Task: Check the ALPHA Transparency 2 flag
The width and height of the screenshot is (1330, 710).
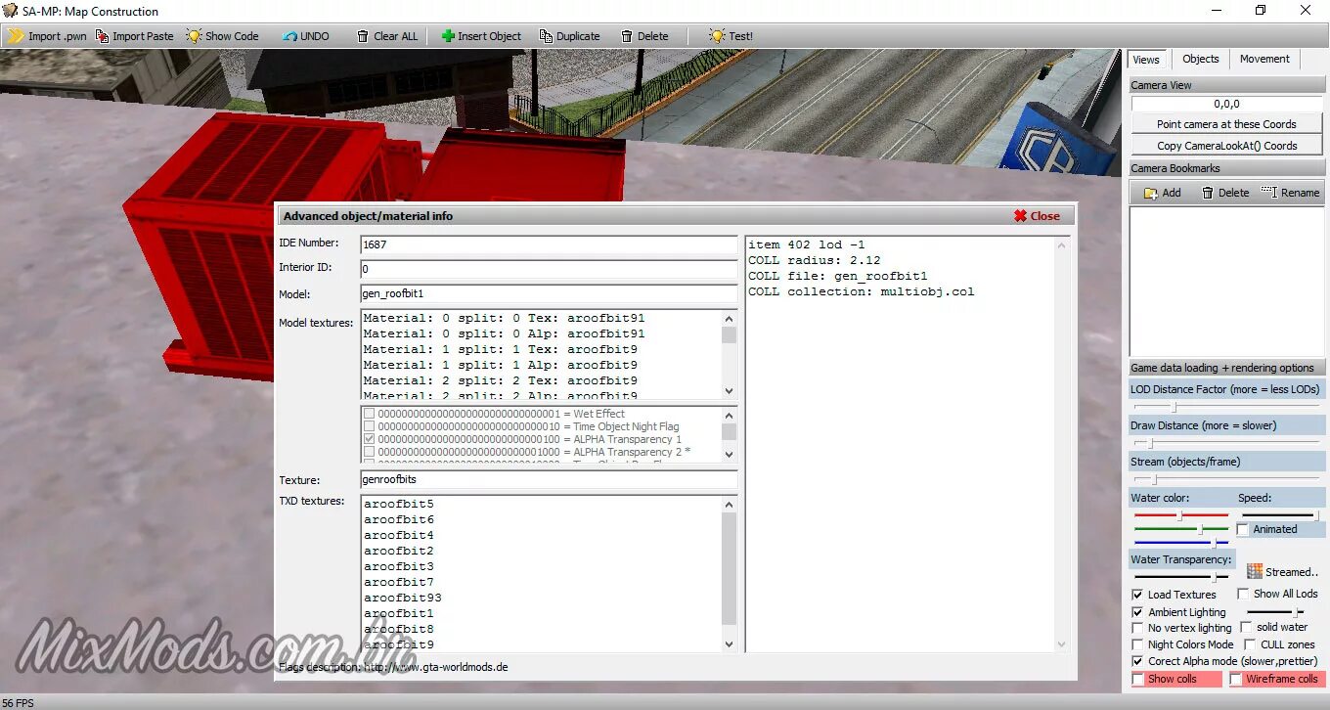Action: click(x=370, y=452)
